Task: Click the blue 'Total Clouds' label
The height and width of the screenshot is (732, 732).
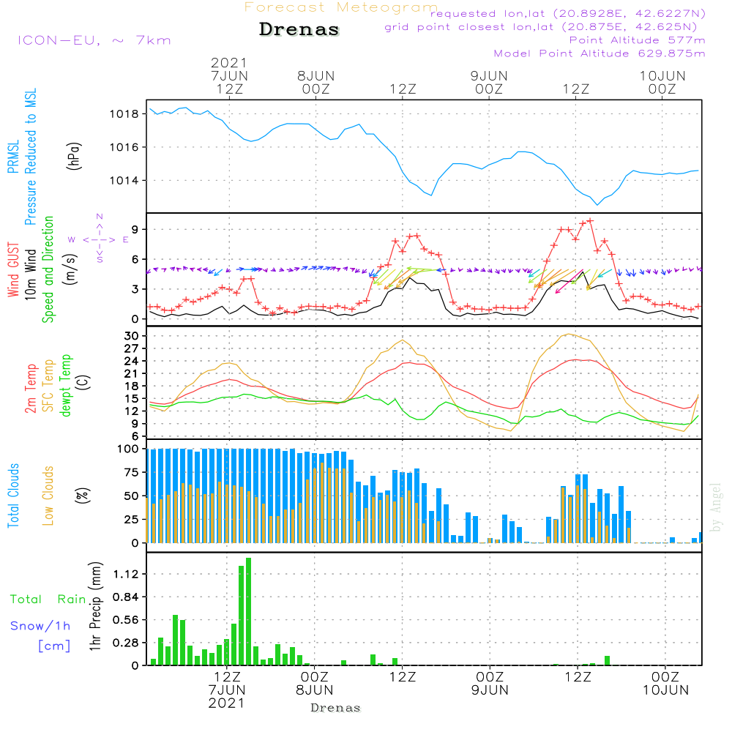Action: coord(13,496)
